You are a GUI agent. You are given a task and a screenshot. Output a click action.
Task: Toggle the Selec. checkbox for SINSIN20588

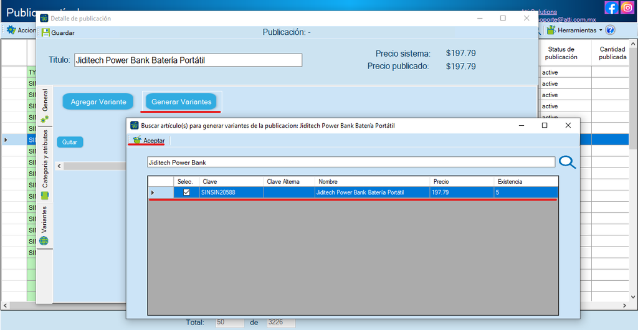pyautogui.click(x=186, y=192)
